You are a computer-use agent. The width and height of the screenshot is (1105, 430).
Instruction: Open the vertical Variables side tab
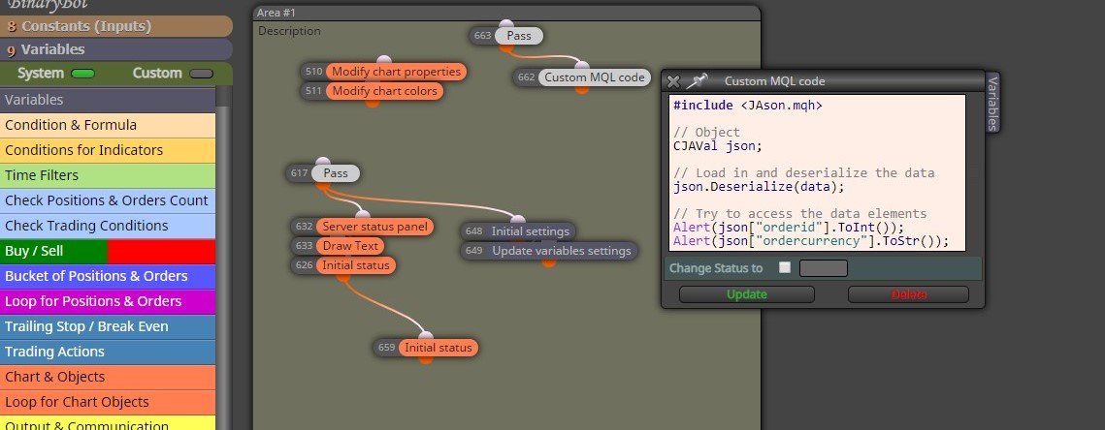pos(992,102)
